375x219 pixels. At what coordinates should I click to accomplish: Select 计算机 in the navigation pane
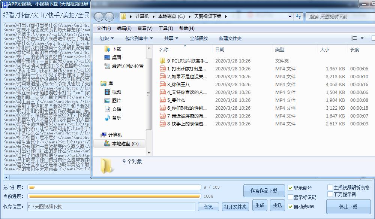(111, 135)
